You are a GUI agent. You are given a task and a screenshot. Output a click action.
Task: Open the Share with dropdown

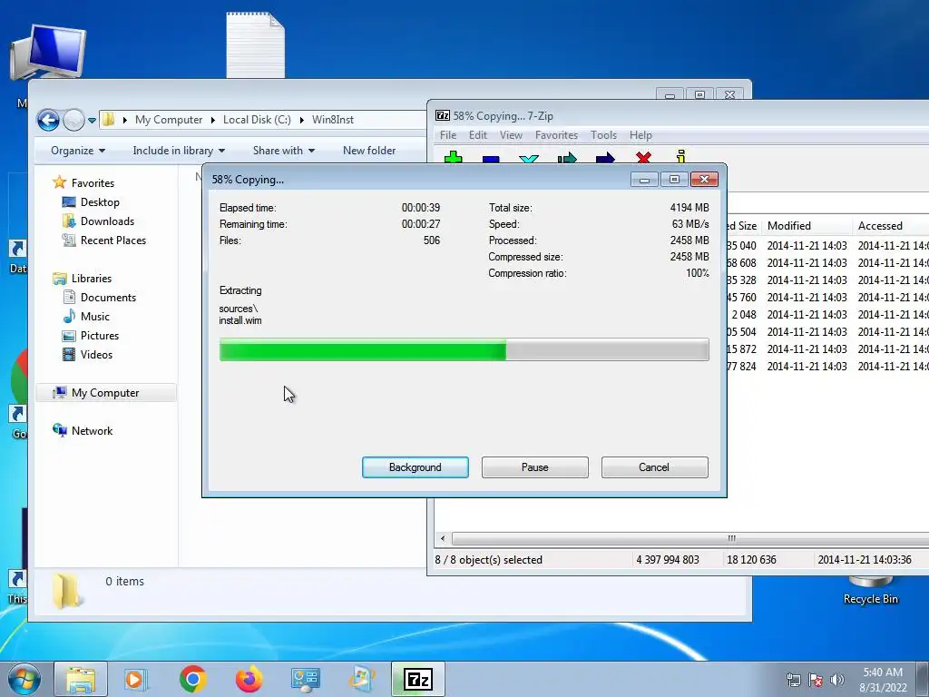click(x=284, y=151)
